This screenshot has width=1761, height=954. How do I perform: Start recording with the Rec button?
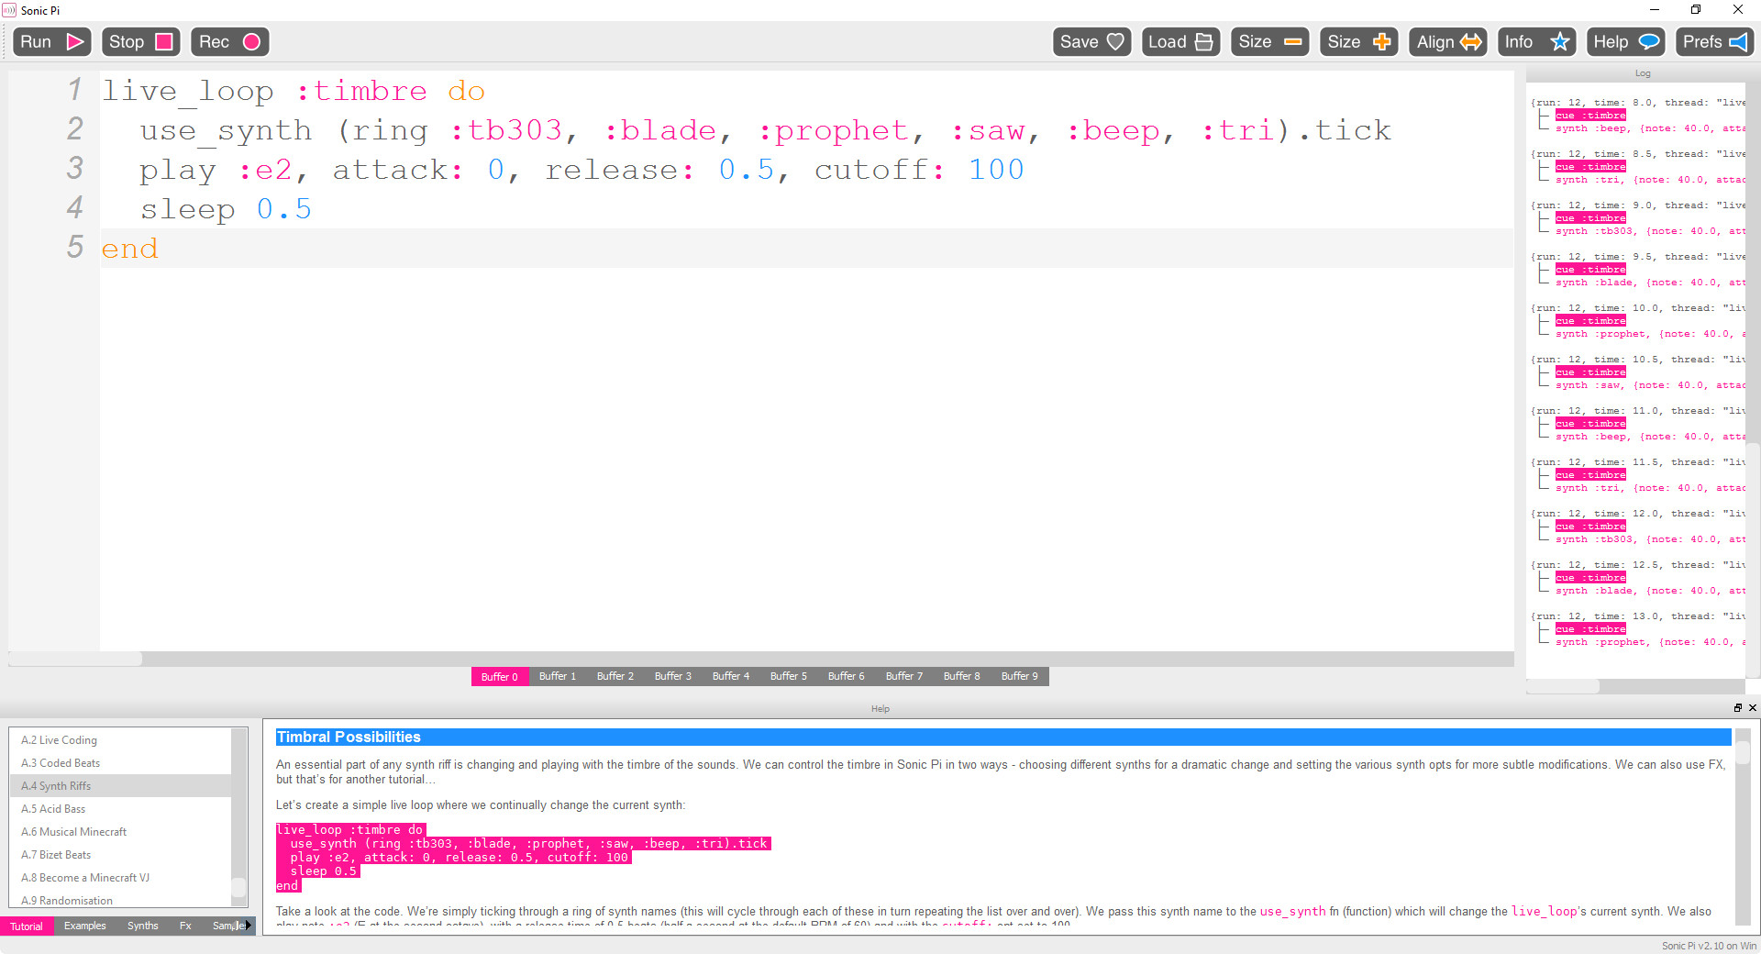click(x=228, y=41)
